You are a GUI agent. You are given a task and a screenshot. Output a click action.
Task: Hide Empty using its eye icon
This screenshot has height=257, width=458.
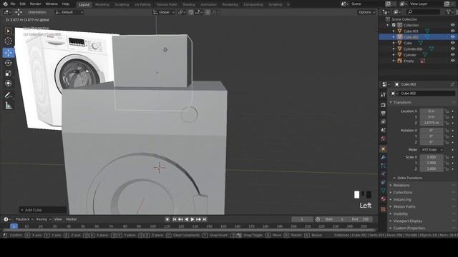[452, 61]
